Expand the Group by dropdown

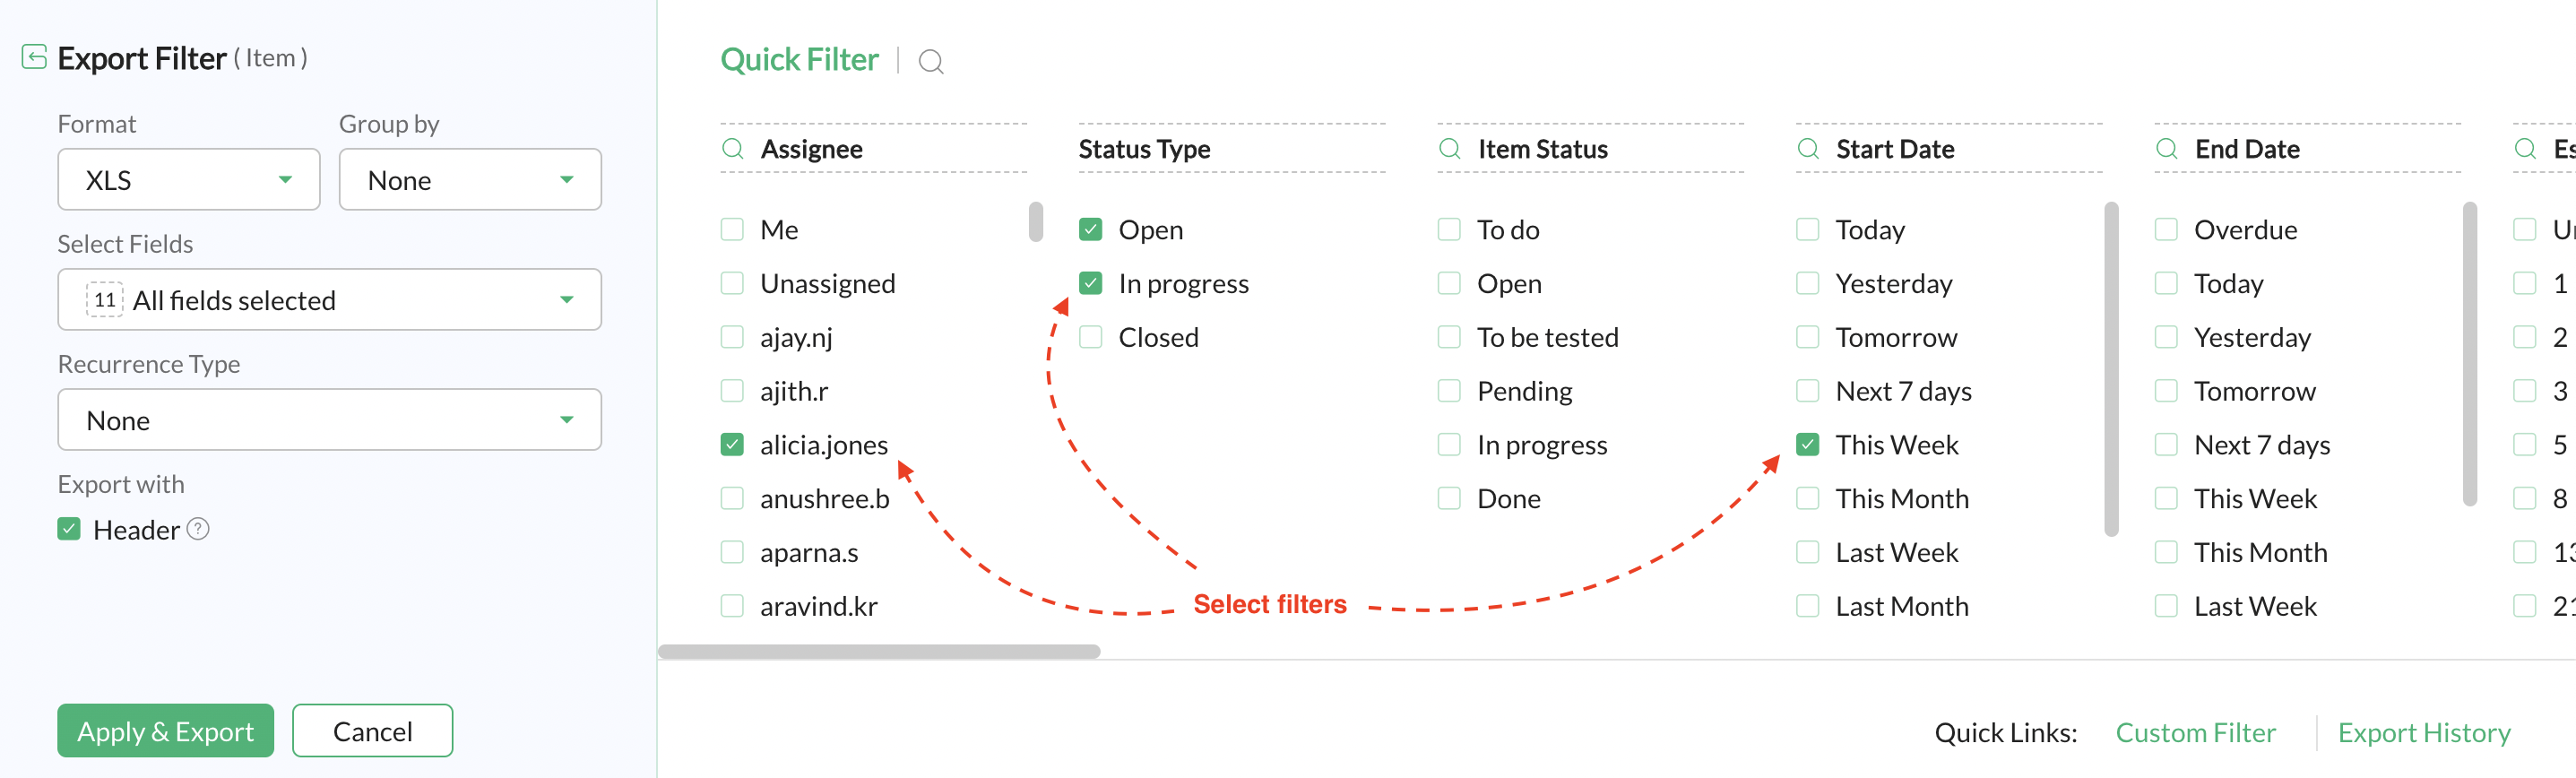pyautogui.click(x=470, y=180)
